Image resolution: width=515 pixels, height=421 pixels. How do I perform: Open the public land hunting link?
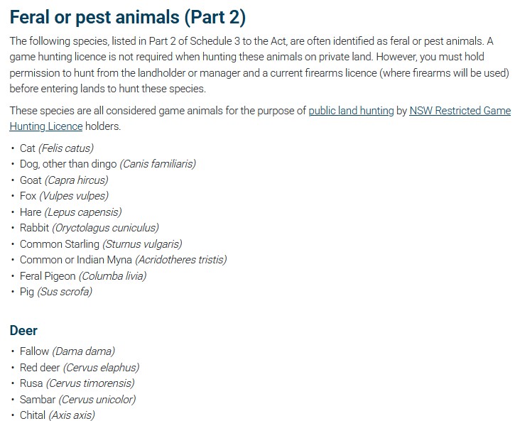351,111
